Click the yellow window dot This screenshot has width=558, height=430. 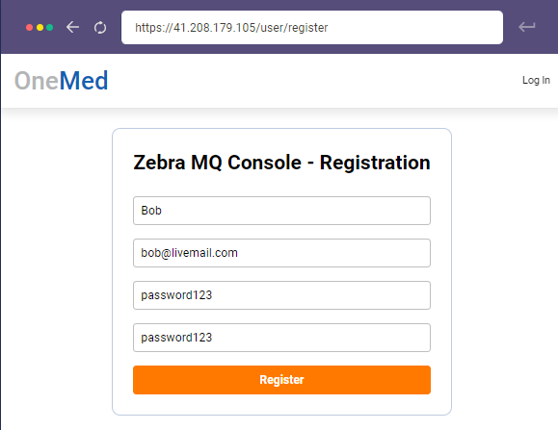(x=40, y=27)
